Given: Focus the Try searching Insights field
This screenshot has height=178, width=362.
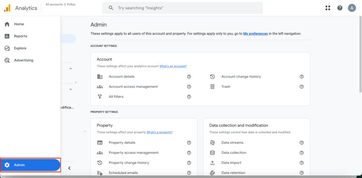Looking at the screenshot, I should coord(182,8).
